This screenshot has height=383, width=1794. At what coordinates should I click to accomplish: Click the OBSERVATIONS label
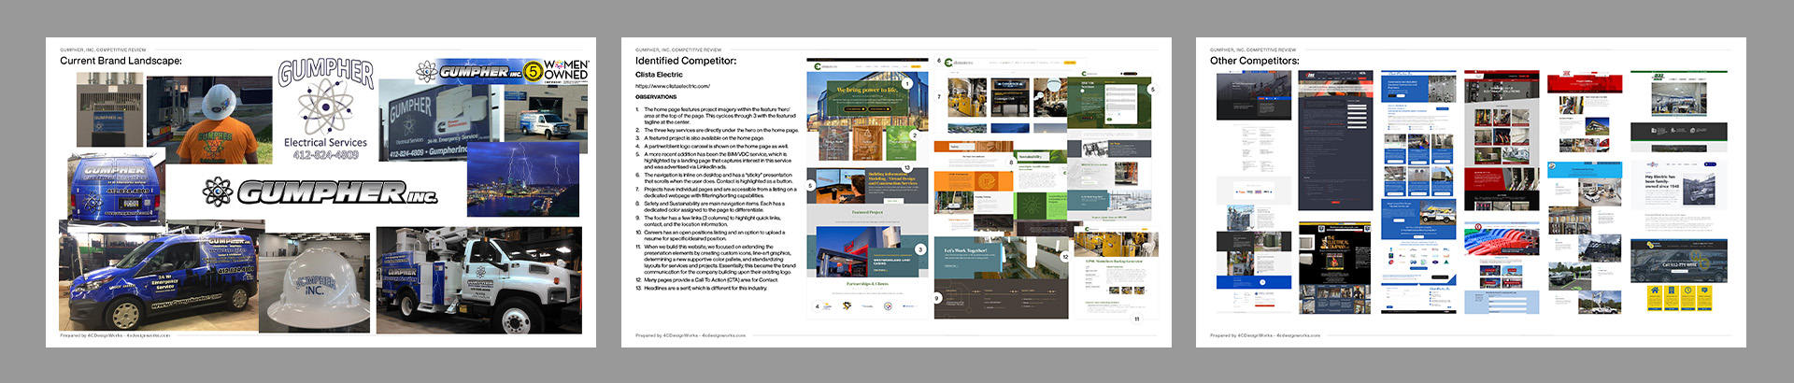(x=656, y=97)
